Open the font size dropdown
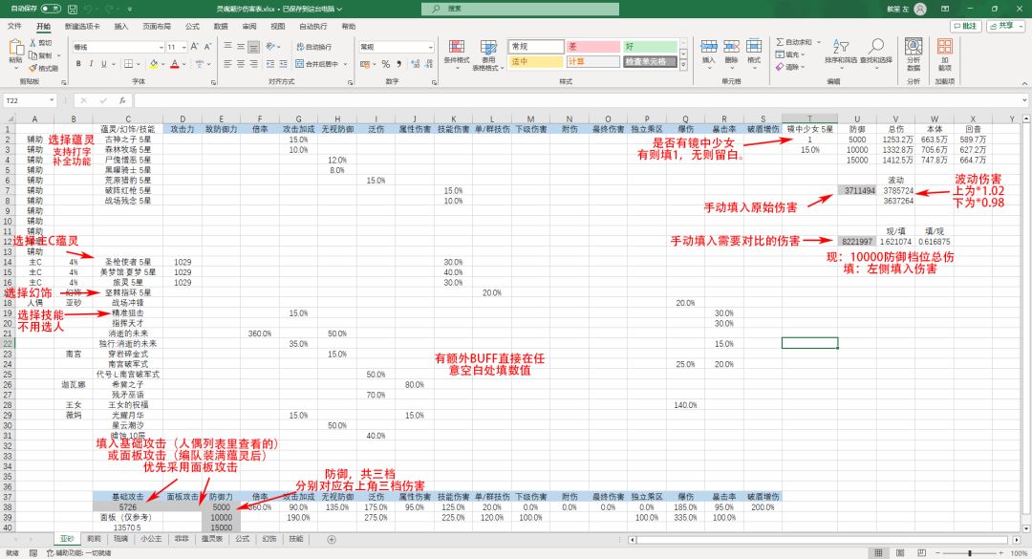 point(185,46)
